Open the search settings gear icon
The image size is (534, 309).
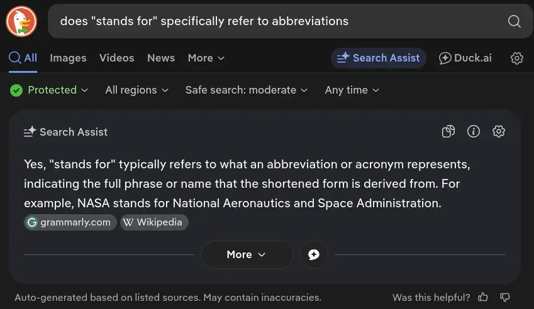pos(517,58)
